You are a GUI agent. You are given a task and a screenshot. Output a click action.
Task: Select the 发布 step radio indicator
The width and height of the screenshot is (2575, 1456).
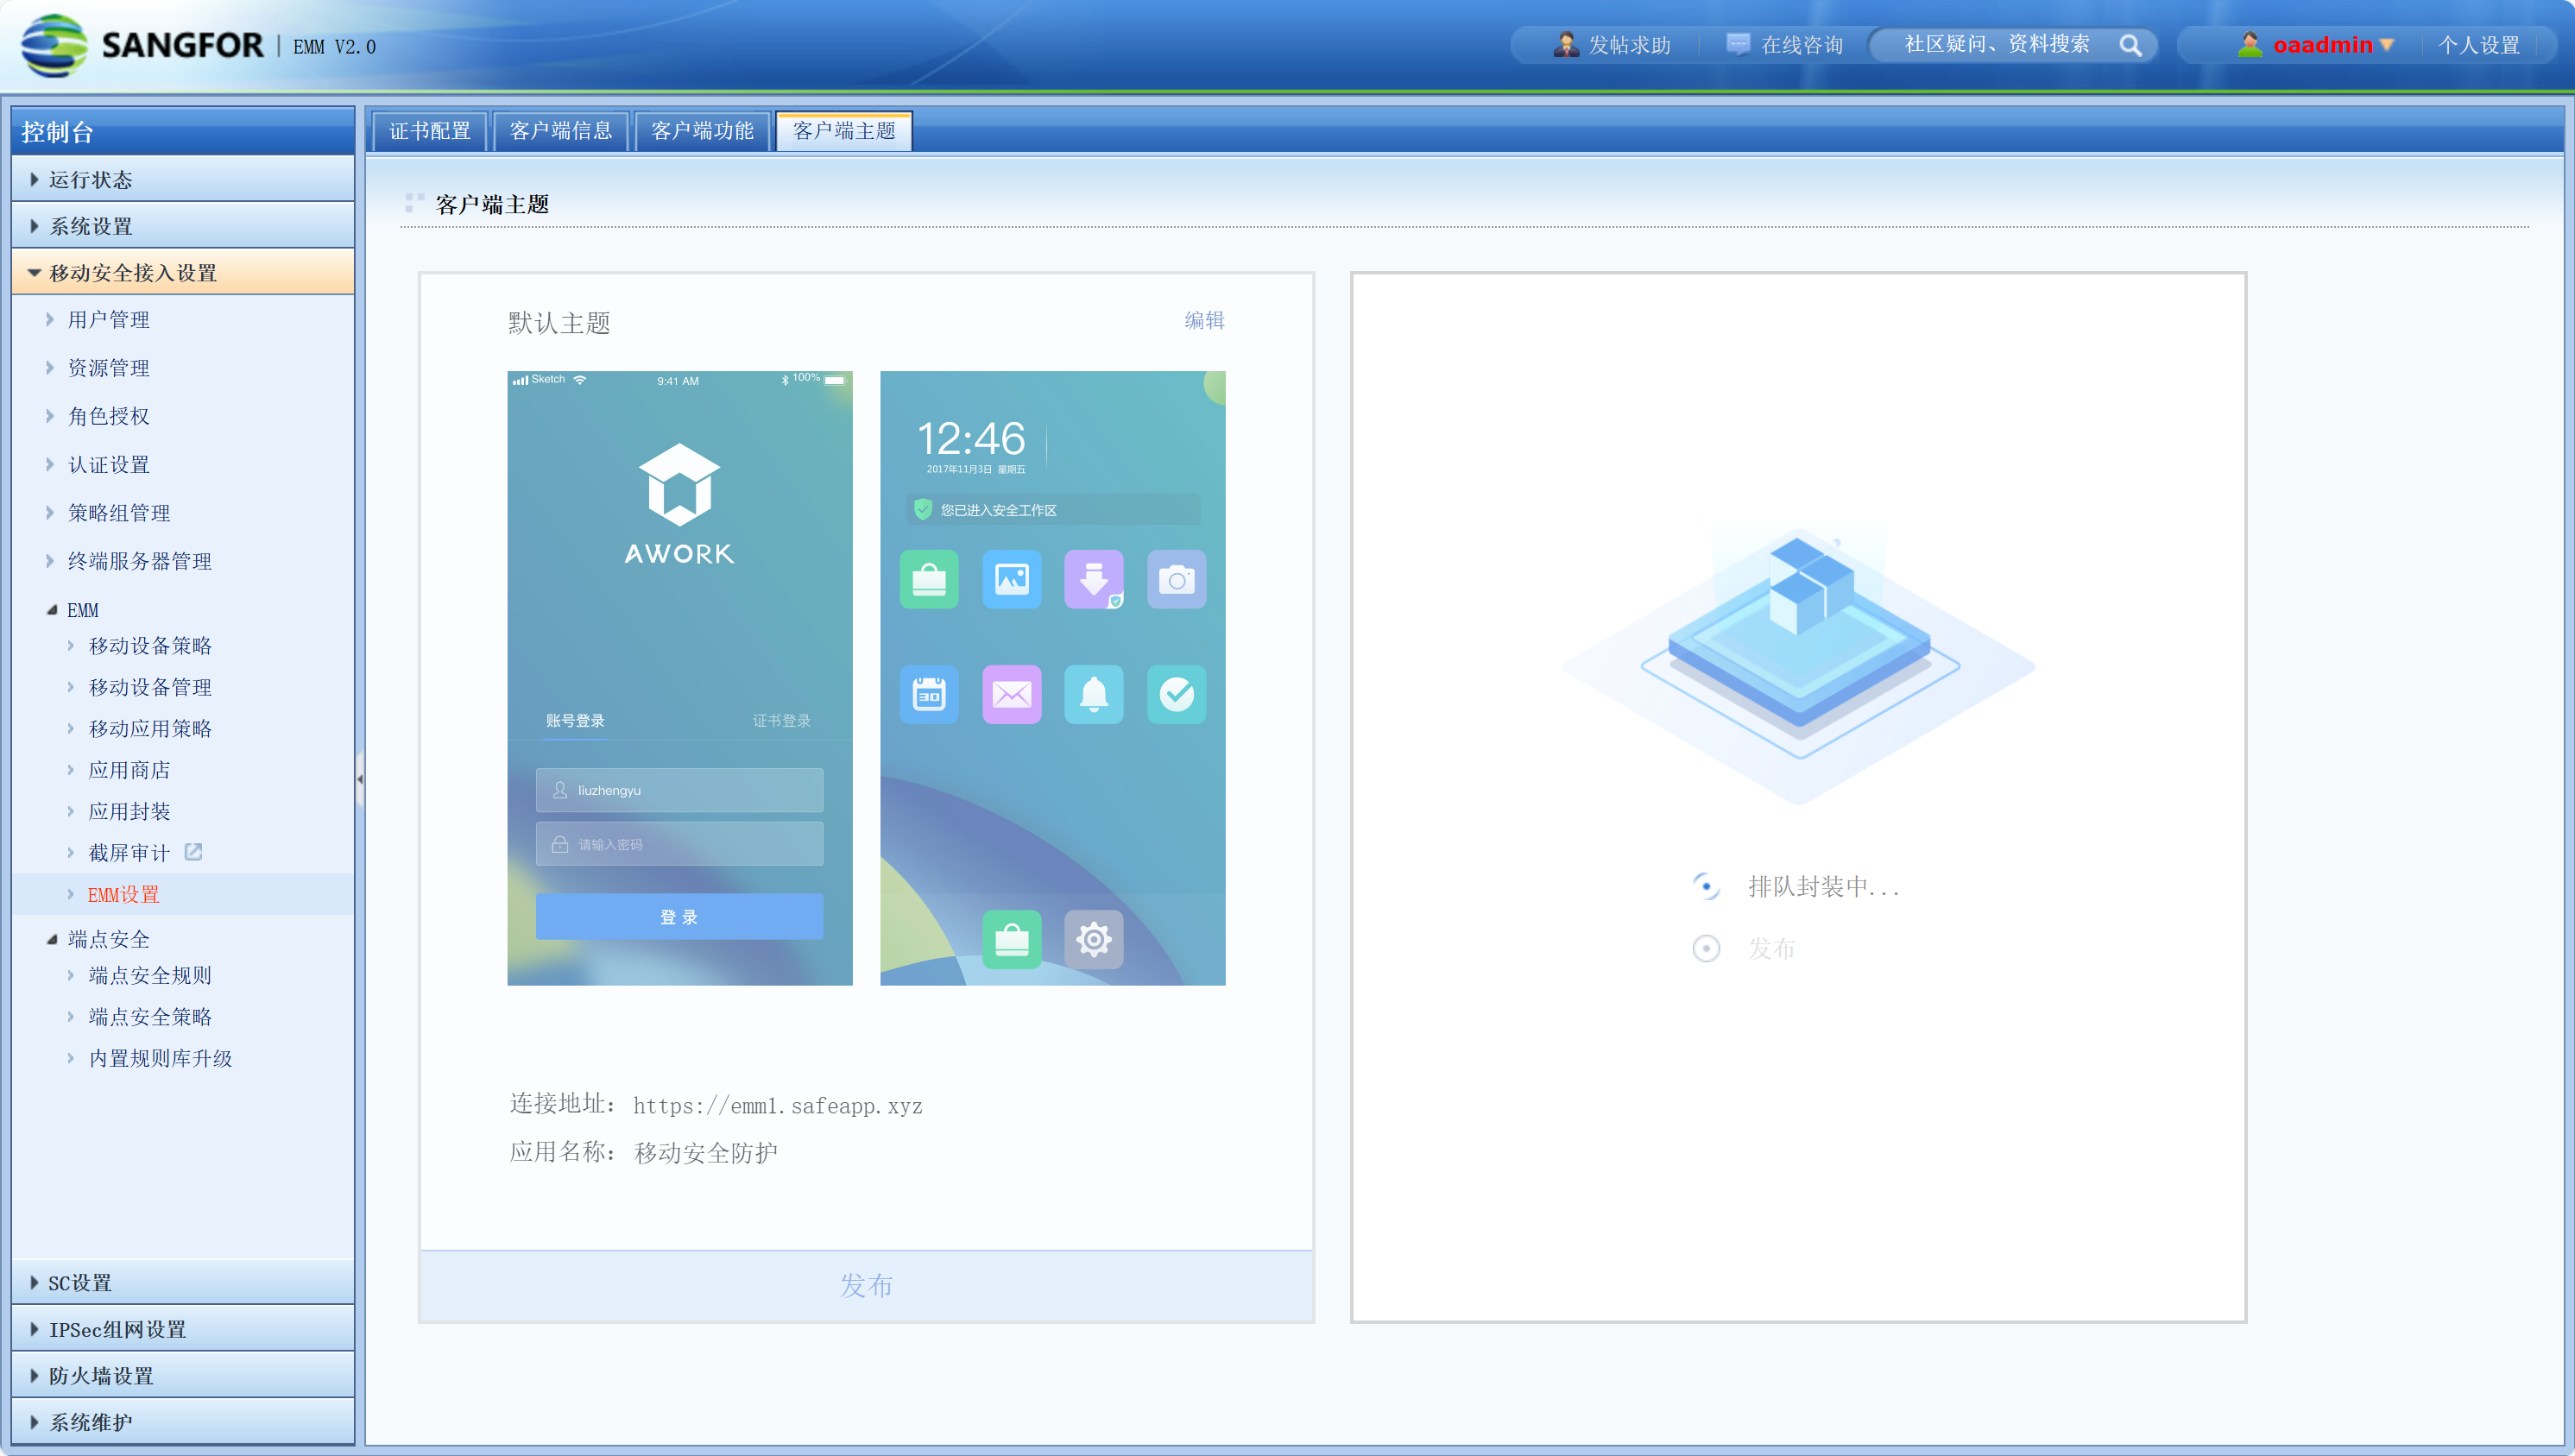1706,948
